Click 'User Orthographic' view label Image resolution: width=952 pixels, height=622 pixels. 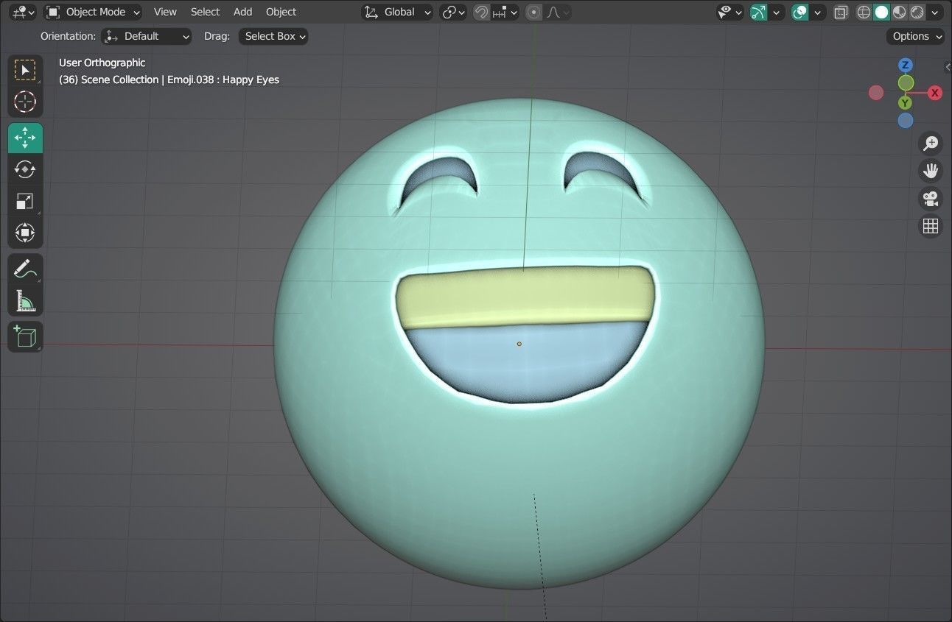[102, 63]
